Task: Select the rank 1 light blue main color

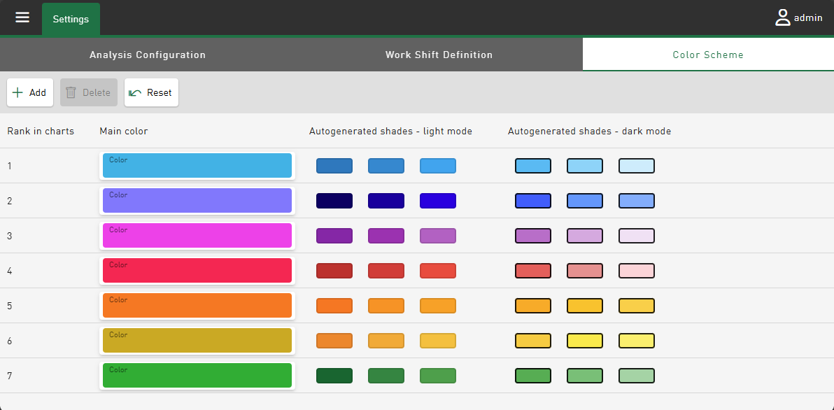Action: coord(197,166)
